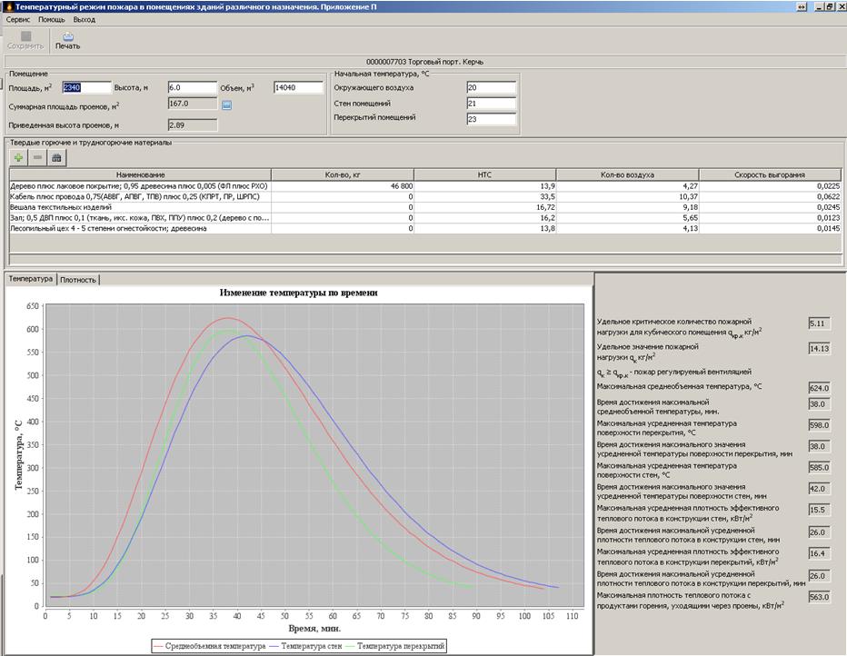Image resolution: width=847 pixels, height=656 pixels.
Task: Click the Площадь input field
Action: point(86,88)
